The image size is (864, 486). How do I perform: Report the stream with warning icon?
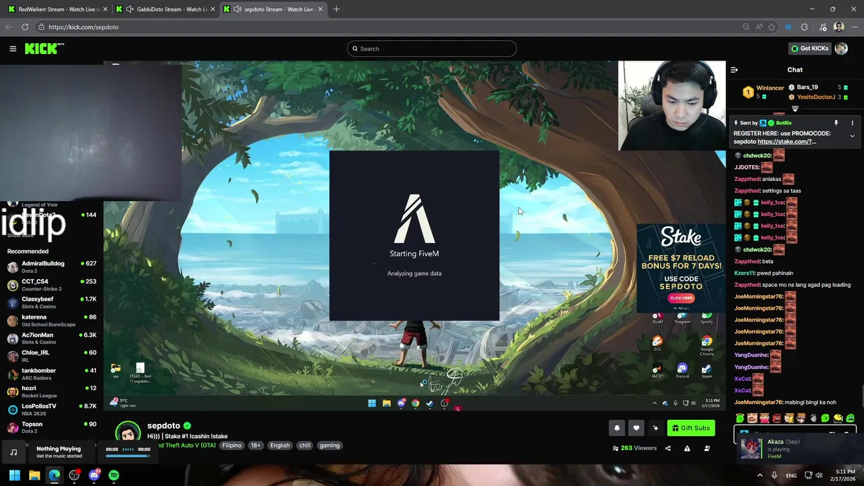click(x=687, y=448)
